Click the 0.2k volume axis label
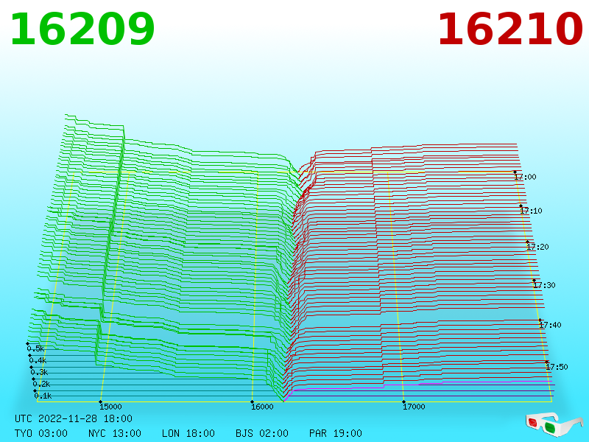This screenshot has height=442, width=589. pyautogui.click(x=41, y=384)
